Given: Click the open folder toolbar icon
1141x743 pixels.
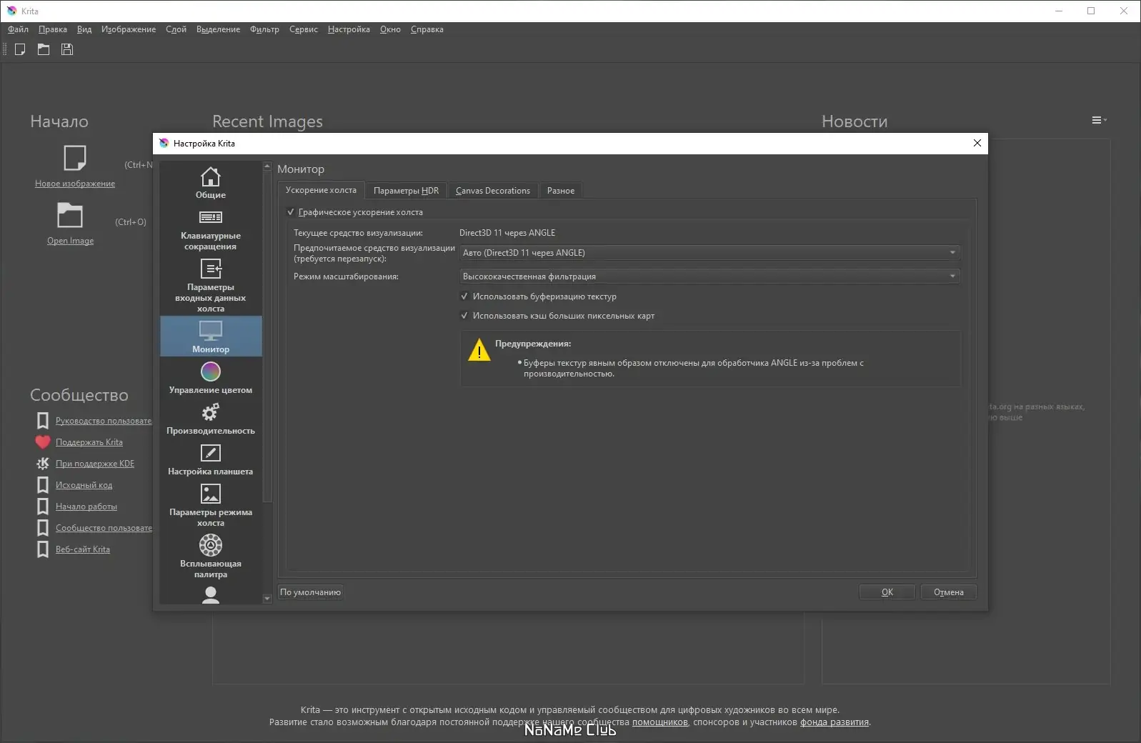Looking at the screenshot, I should coord(44,49).
